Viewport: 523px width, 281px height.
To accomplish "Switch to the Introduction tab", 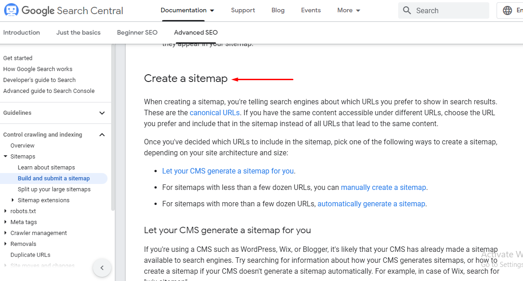I will tap(21, 32).
